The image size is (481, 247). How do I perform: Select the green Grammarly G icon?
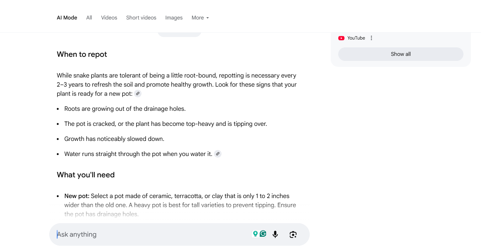point(262,234)
